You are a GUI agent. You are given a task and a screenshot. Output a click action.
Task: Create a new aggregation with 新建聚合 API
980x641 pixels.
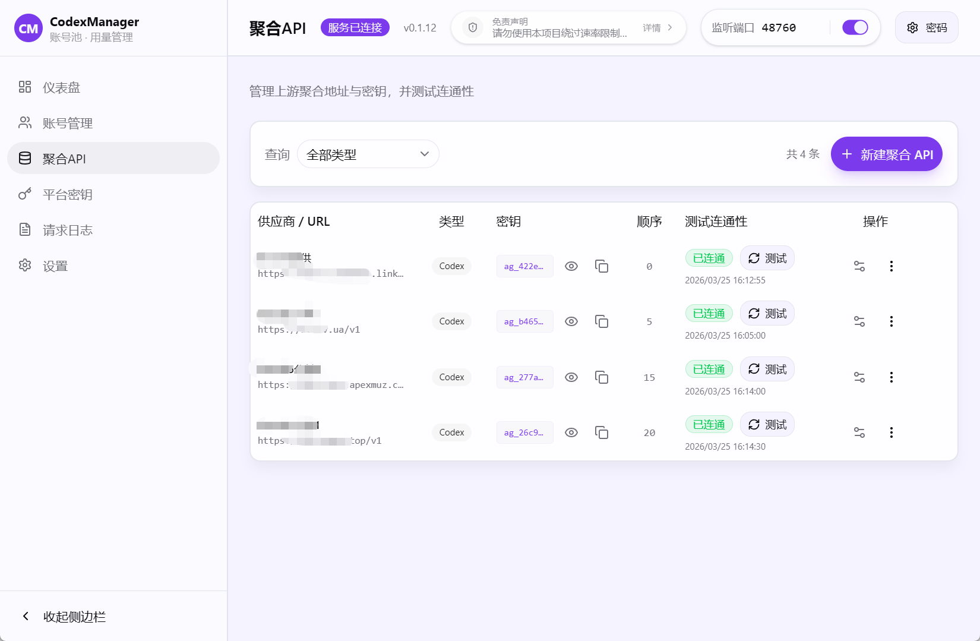click(x=886, y=154)
